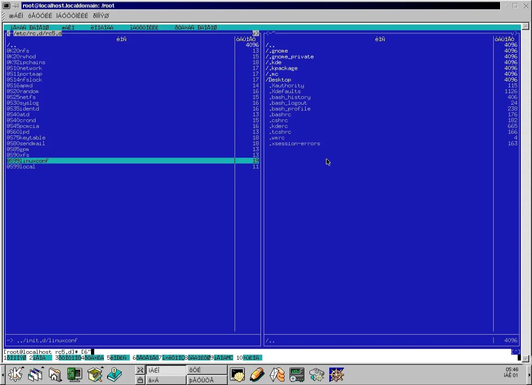The height and width of the screenshot is (385, 532).
Task: Select the @S30syslog entry
Action: click(133, 103)
